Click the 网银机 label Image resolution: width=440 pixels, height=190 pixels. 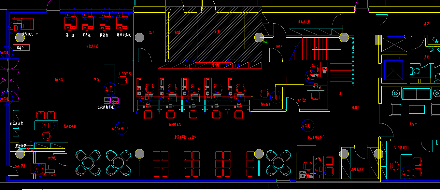(104, 35)
